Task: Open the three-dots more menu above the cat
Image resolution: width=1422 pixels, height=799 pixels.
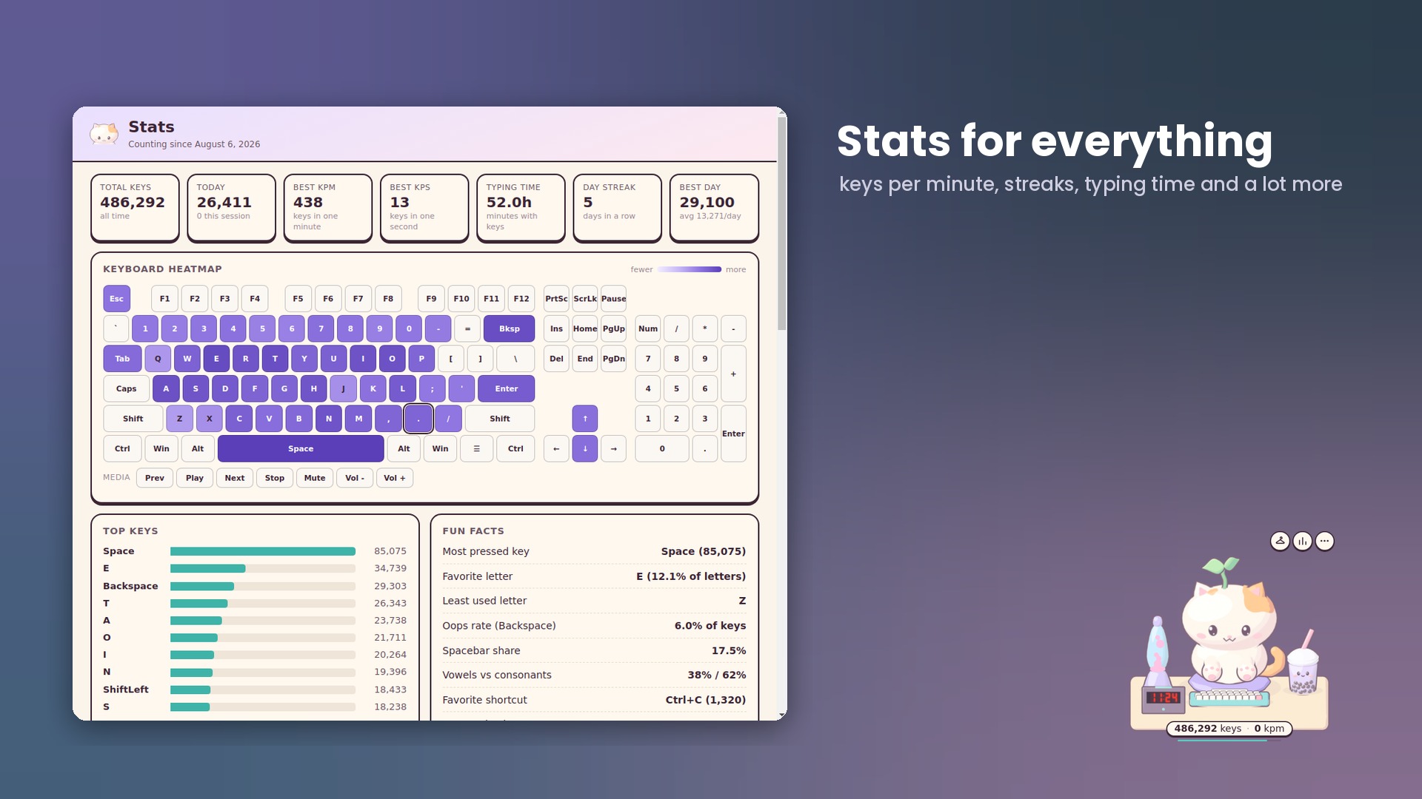Action: click(1324, 541)
